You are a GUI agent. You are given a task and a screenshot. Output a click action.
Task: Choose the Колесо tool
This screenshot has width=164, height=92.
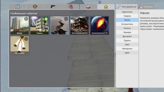click(x=127, y=28)
